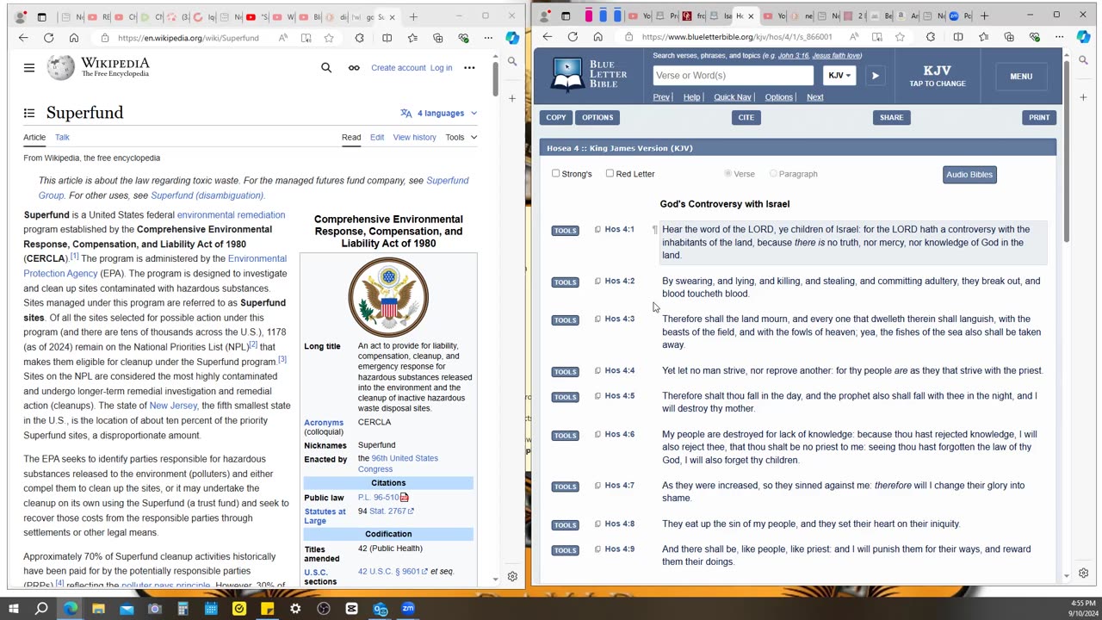Screen dimensions: 1102x620
Task: Open the Wikipedia search magnifier icon
Action: point(326,68)
